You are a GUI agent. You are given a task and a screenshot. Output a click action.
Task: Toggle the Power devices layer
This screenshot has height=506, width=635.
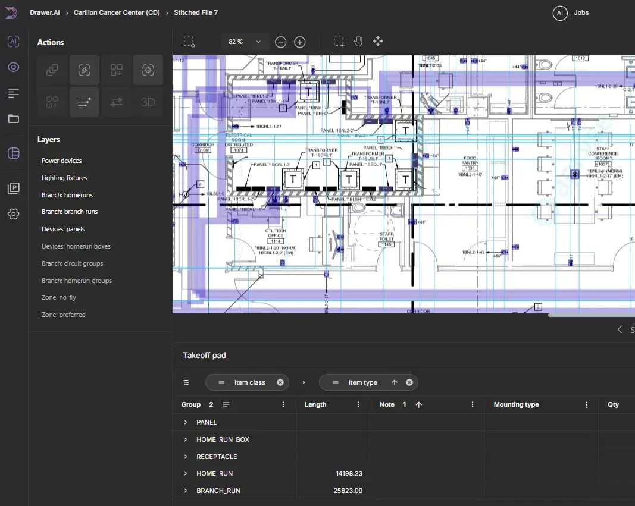[x=61, y=161]
